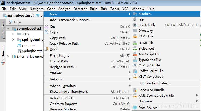Click the IntelliJ IDEA logo in title bar

(3, 3)
